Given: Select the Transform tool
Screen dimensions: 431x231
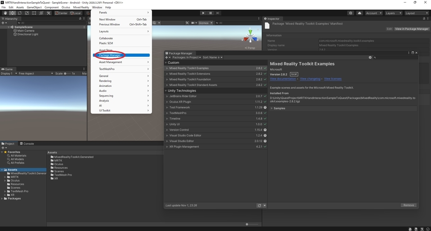Looking at the screenshot, I should pyautogui.click(x=41, y=13).
